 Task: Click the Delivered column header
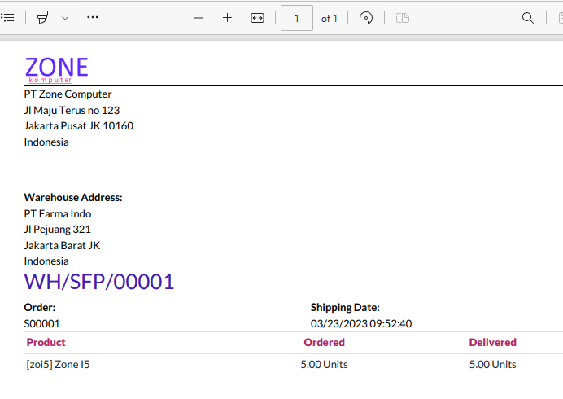pos(493,342)
